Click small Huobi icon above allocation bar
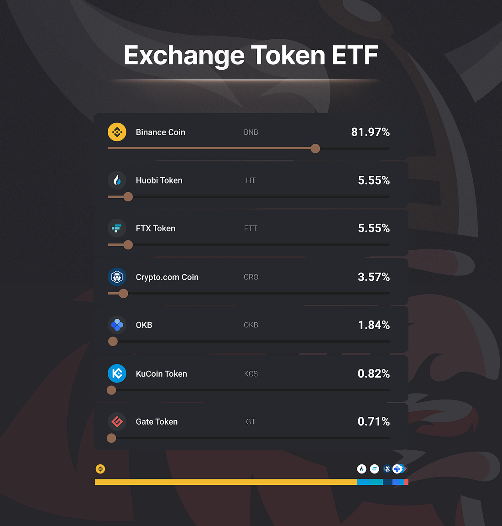This screenshot has height=526, width=502. pos(361,469)
